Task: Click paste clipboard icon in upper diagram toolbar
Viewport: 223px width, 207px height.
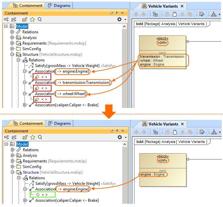Action: tap(174, 14)
